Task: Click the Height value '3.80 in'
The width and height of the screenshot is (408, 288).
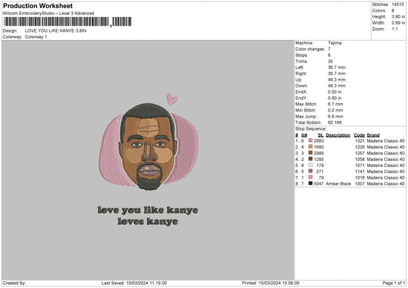Action: 398,16
